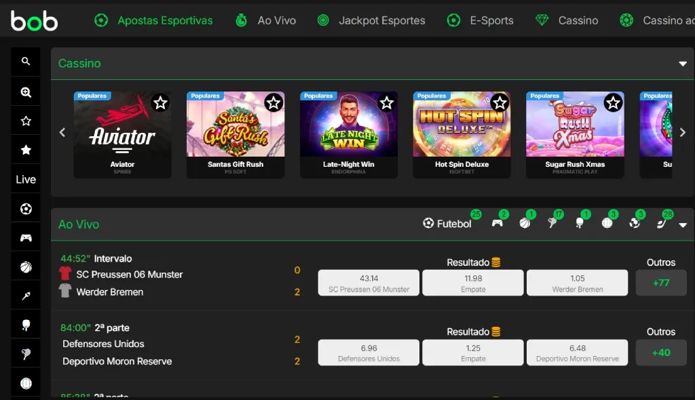Filter live events by basketball with badge 1
The width and height of the screenshot is (695, 400).
[525, 223]
